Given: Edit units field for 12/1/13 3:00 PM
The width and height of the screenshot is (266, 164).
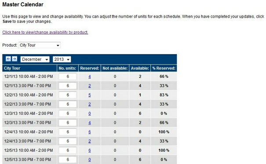Looking at the screenshot, I should 68,86.
